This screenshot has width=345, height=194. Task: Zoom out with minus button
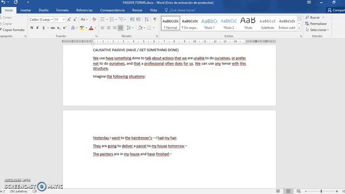pyautogui.click(x=306, y=191)
